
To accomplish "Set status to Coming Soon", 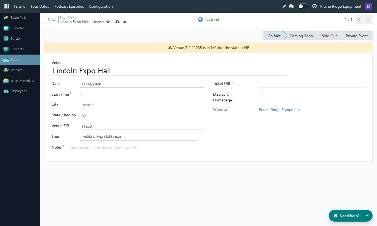I will click(x=301, y=36).
